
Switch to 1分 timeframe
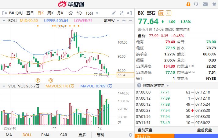[70, 13]
